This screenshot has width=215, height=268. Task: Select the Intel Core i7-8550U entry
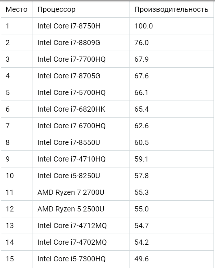pyautogui.click(x=81, y=142)
